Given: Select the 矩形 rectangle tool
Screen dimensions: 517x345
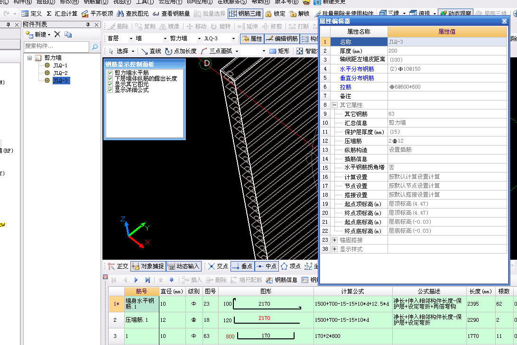Looking at the screenshot, I should [279, 51].
